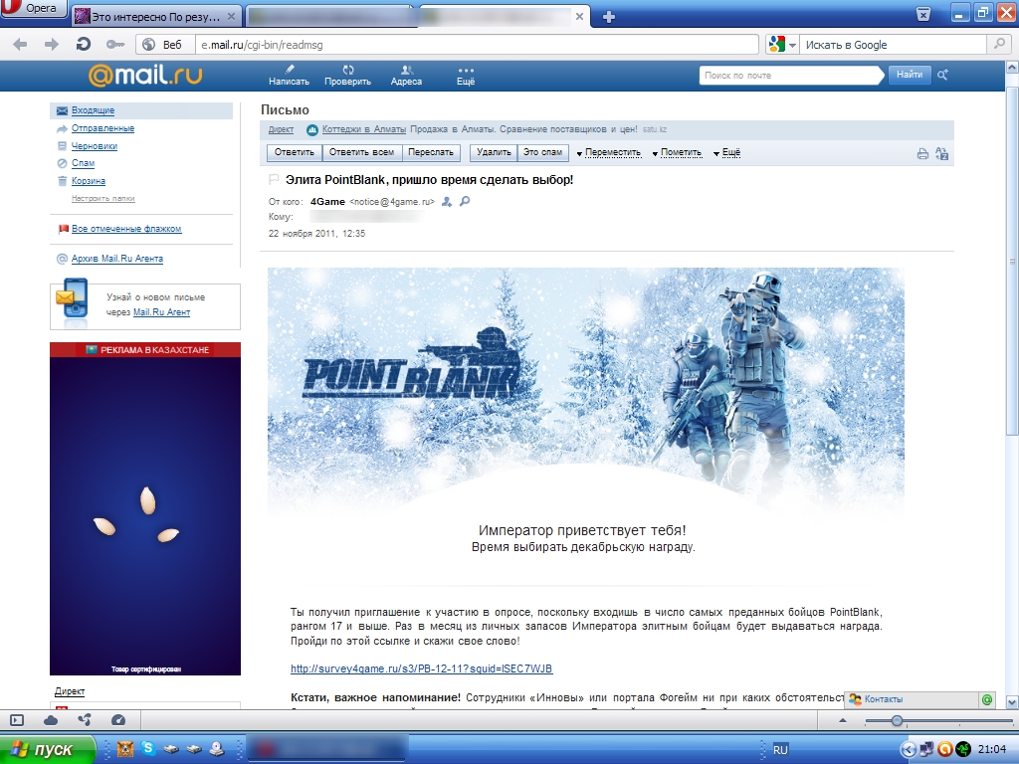Click Opera's reload page button

point(84,44)
